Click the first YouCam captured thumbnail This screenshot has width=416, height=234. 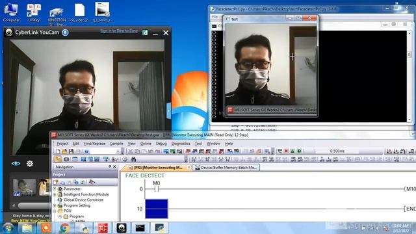(x=24, y=187)
